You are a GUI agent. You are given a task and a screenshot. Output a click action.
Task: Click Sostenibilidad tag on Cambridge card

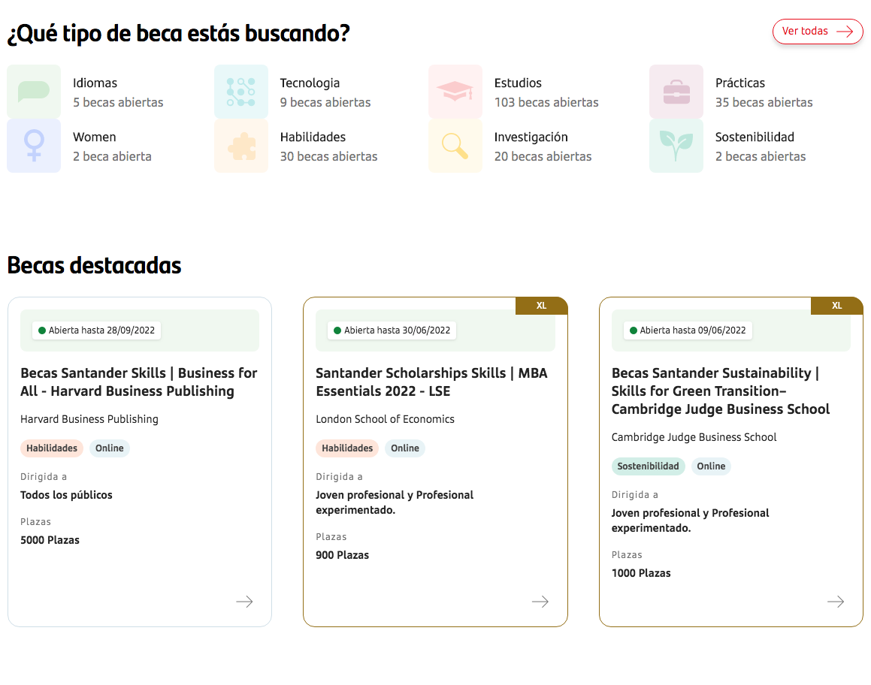(649, 466)
